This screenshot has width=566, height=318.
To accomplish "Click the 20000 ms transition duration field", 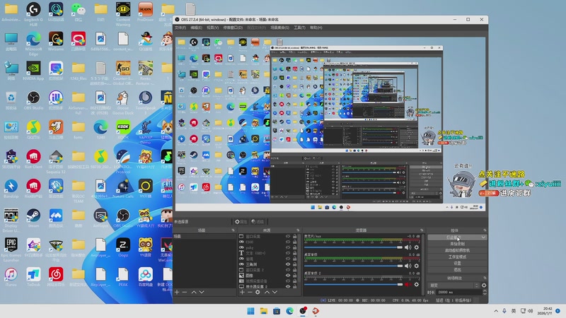I will pyautogui.click(x=459, y=293).
